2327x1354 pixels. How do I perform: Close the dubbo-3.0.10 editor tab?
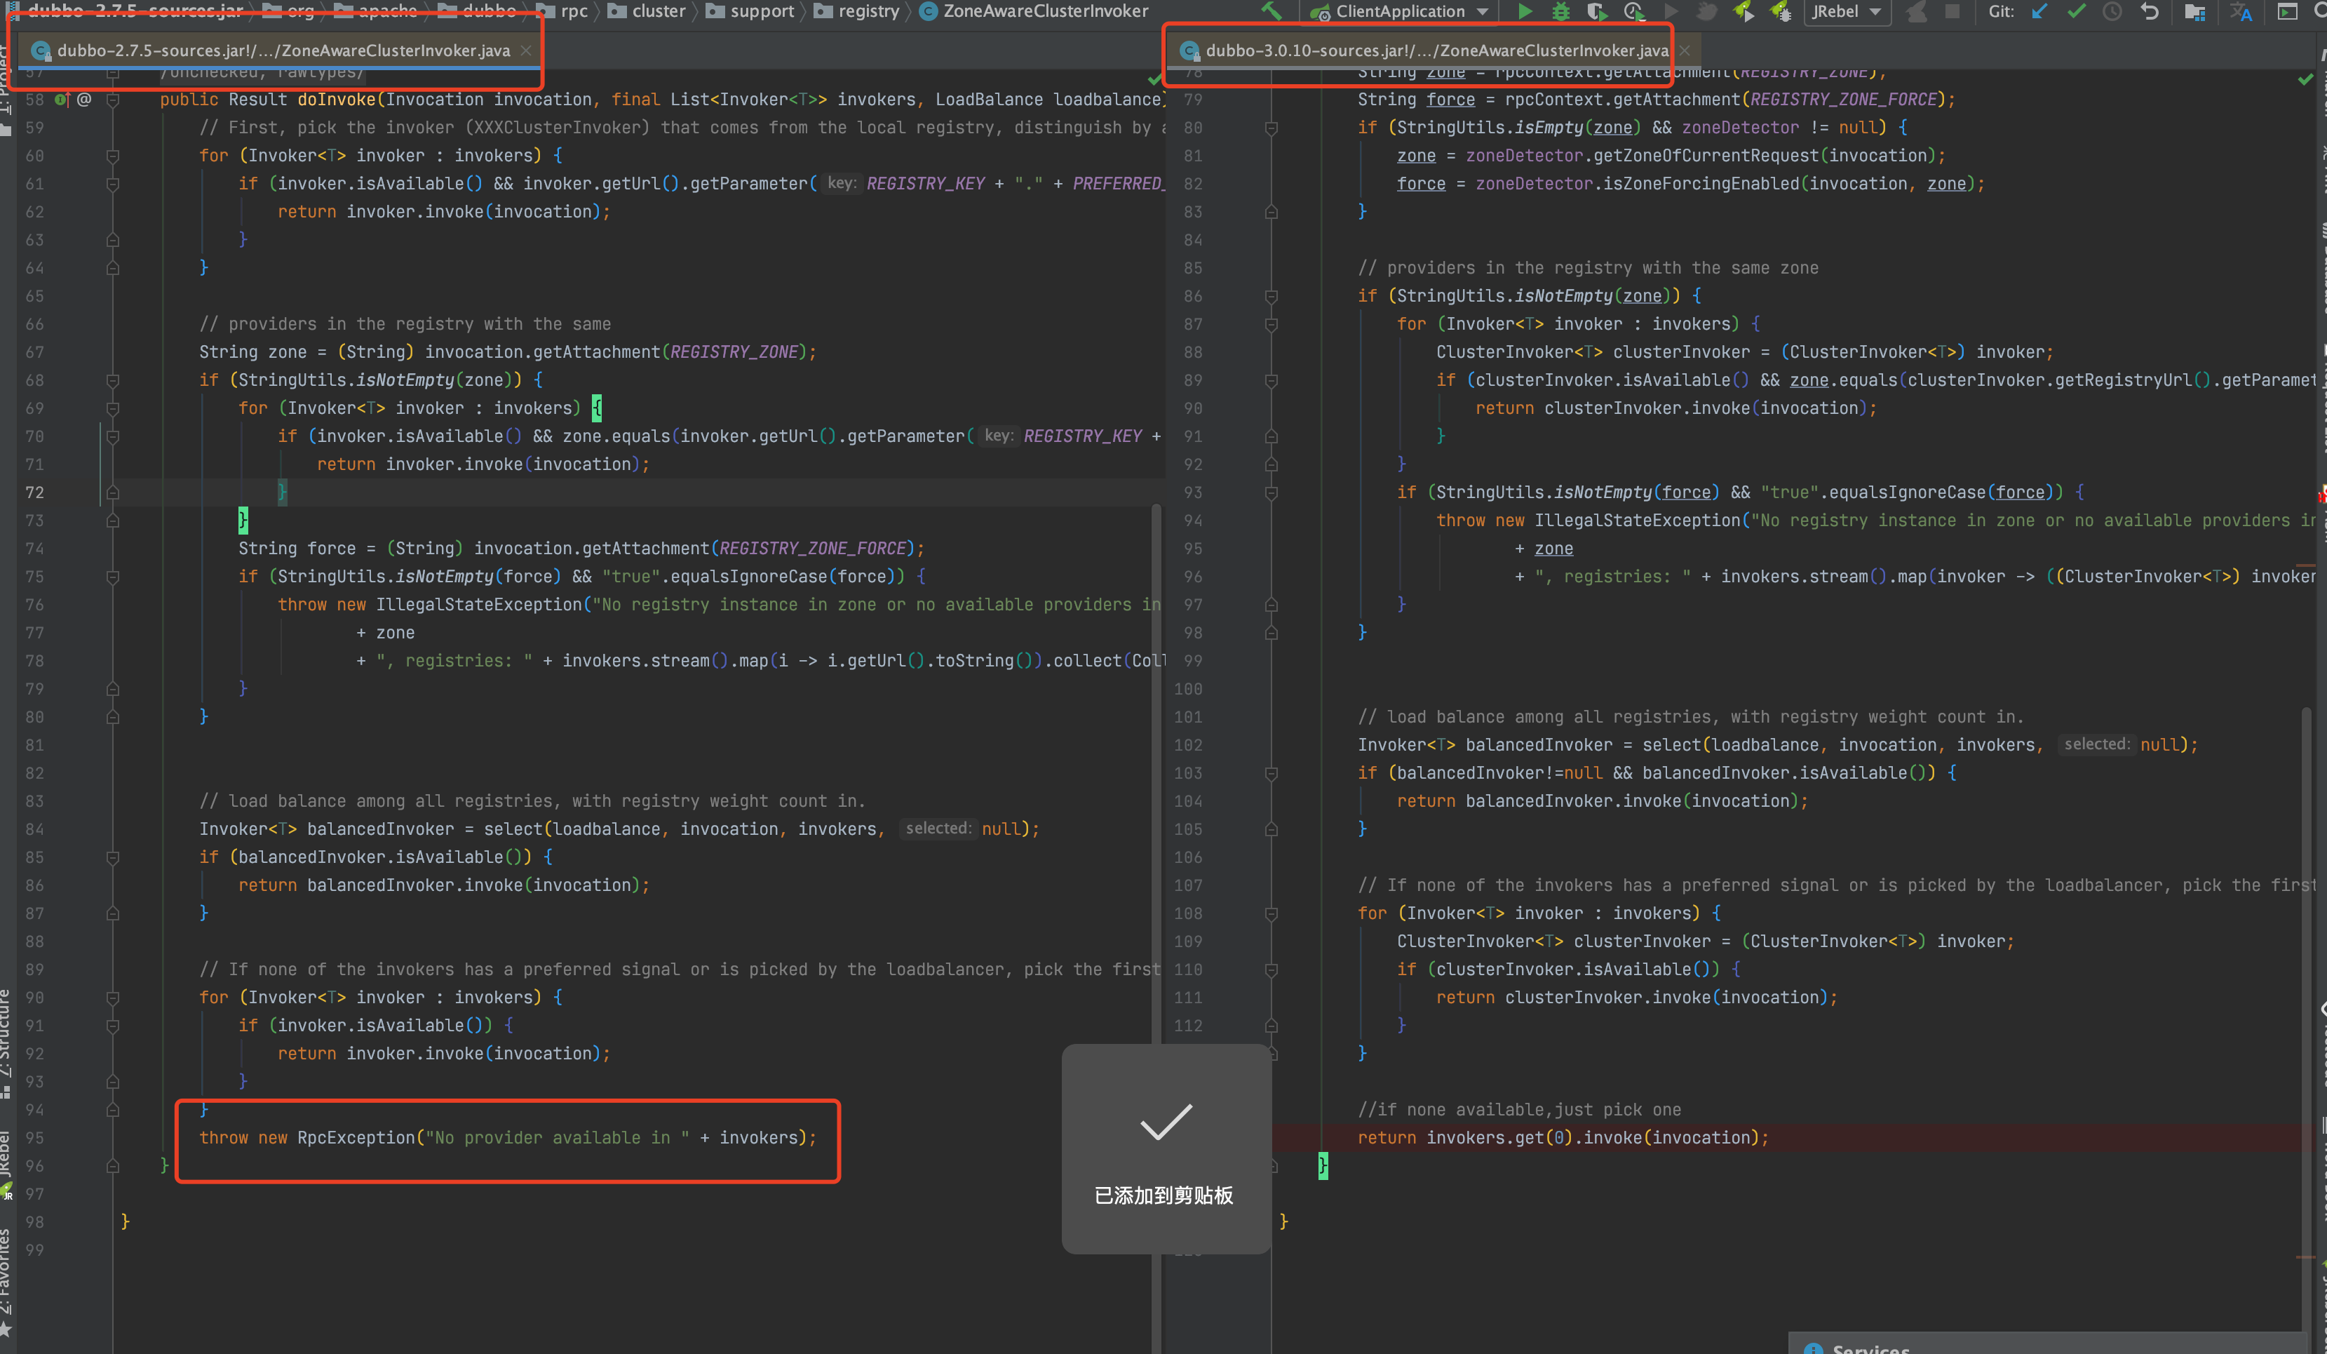[1685, 51]
